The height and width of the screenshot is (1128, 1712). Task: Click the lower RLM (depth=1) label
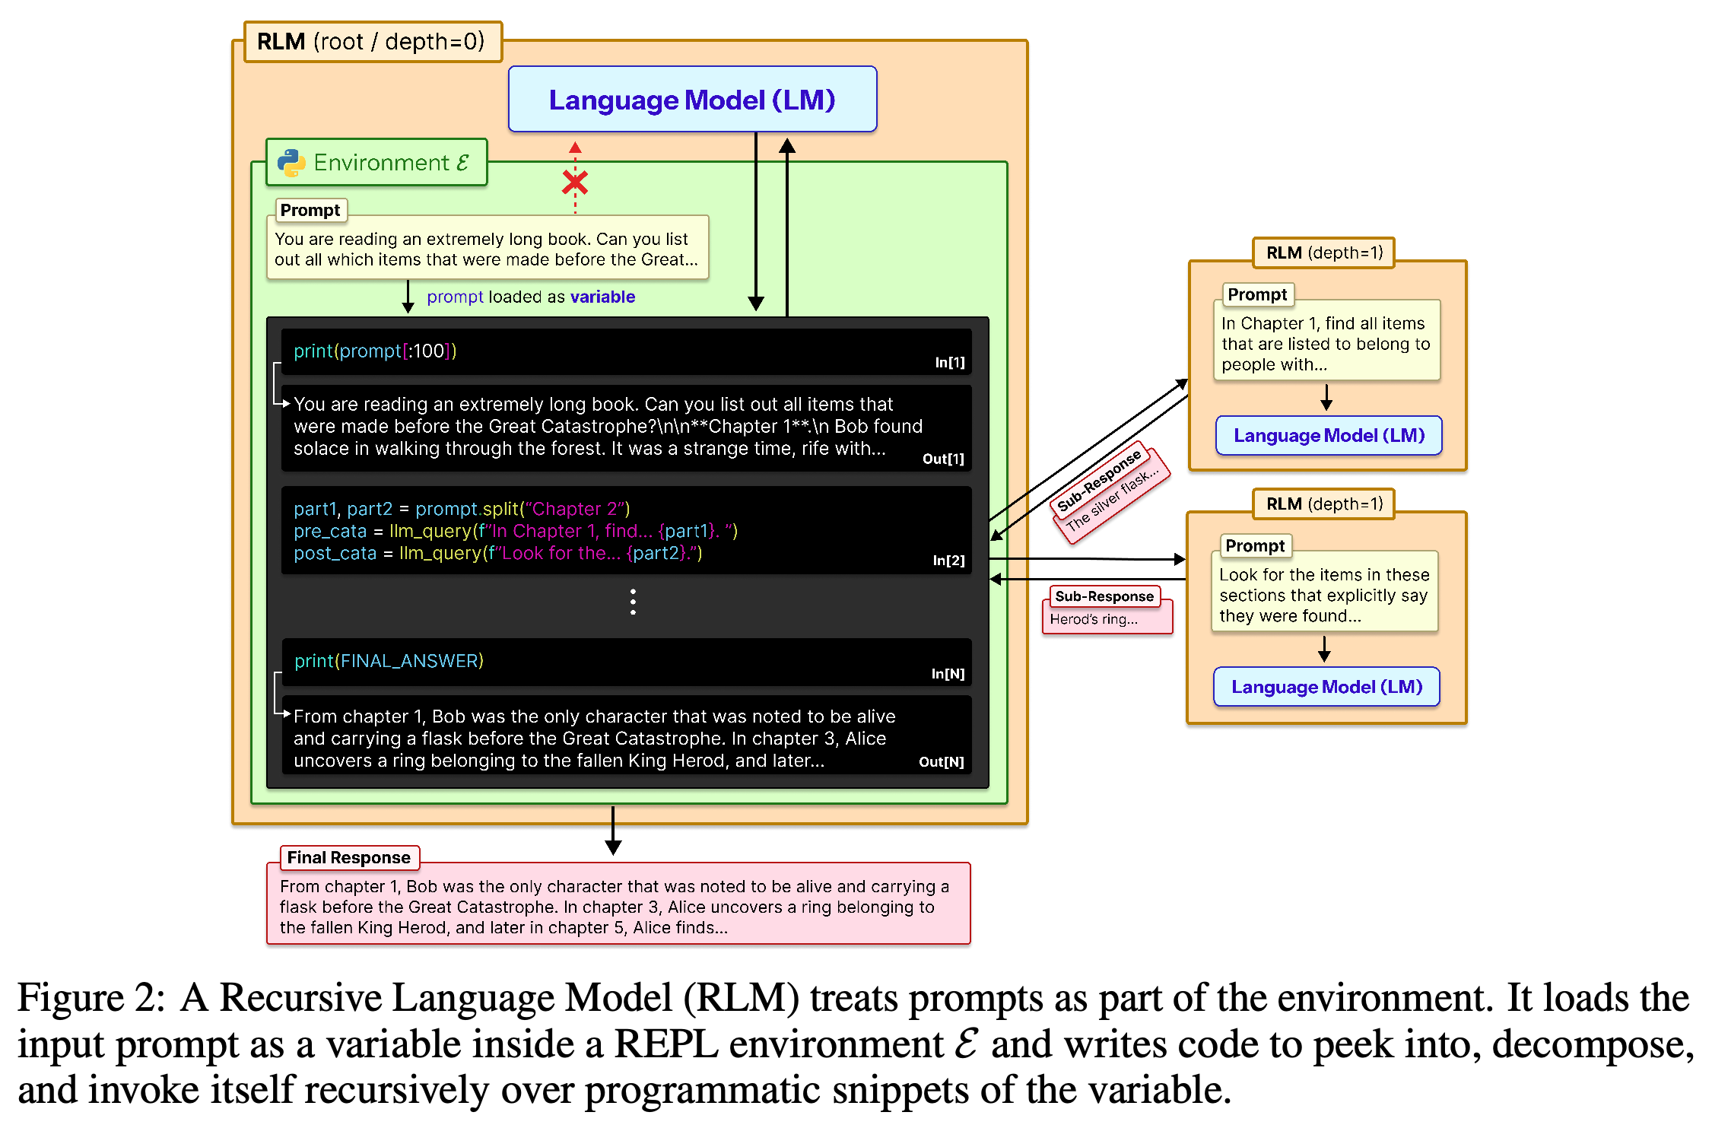(x=1324, y=504)
